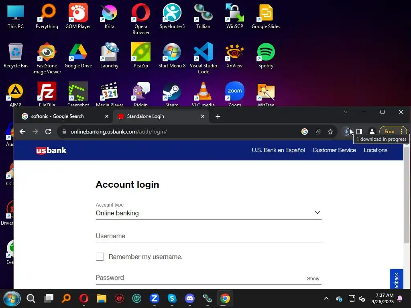This screenshot has height=308, width=411.
Task: Open Google Slides desktop shortcut
Action: point(266,16)
